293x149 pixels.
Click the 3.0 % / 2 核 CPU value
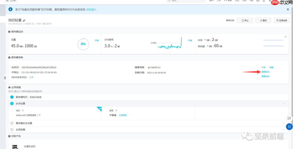[112, 46]
